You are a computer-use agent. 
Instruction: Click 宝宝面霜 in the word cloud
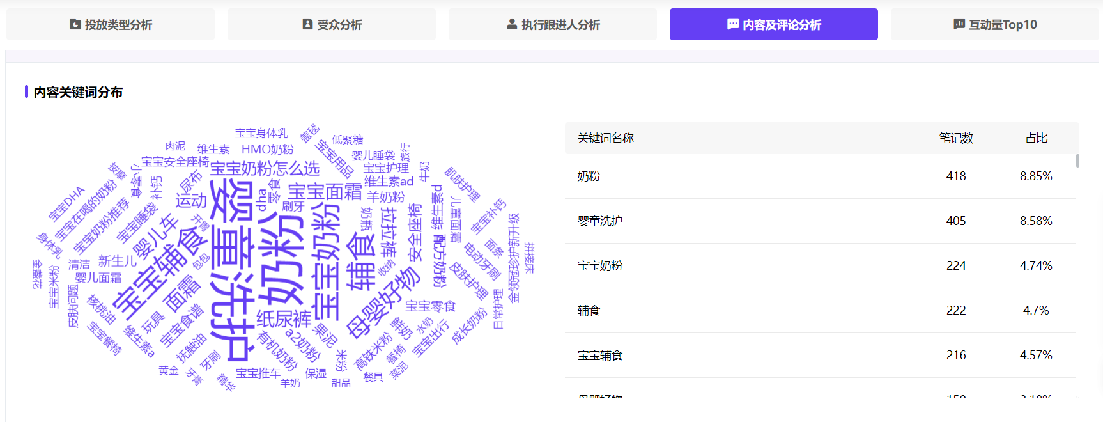click(x=325, y=191)
